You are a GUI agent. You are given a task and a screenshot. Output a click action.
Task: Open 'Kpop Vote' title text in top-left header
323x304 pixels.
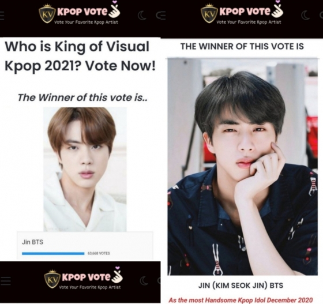point(82,12)
